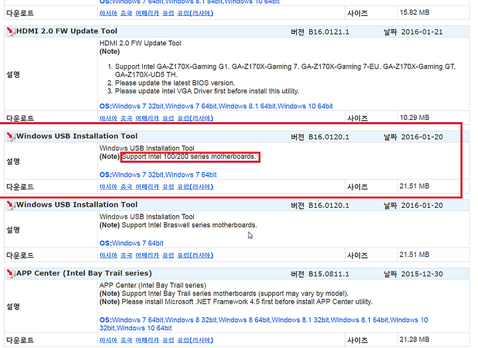Image resolution: width=478 pixels, height=348 pixels.
Task: Click the 'OS:Windows 7 32bit,Windows 7 64bit' line
Action: [158, 175]
